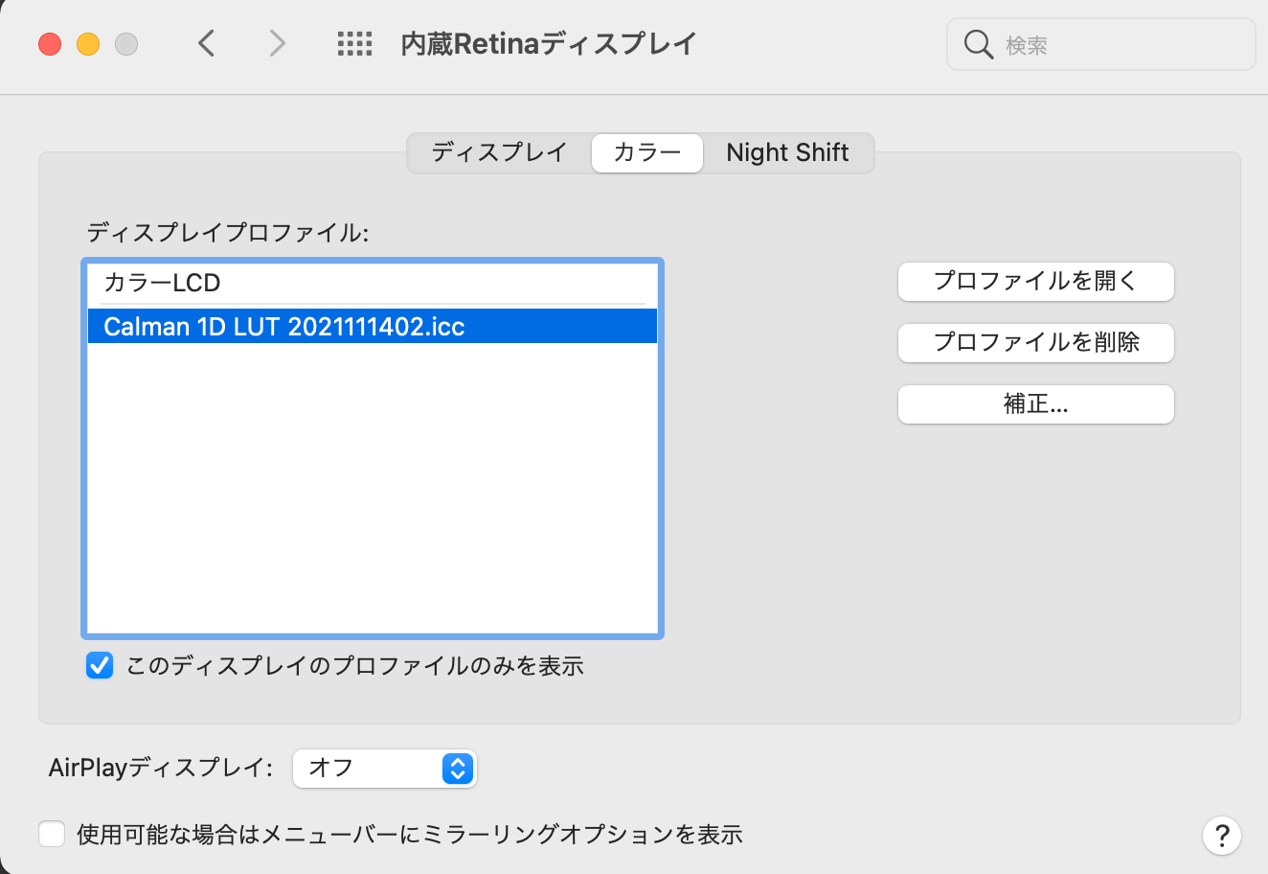Select the カラー tab
This screenshot has width=1268, height=874.
(647, 152)
